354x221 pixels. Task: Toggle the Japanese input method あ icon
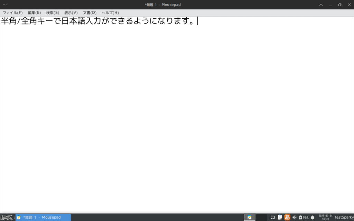pos(287,217)
